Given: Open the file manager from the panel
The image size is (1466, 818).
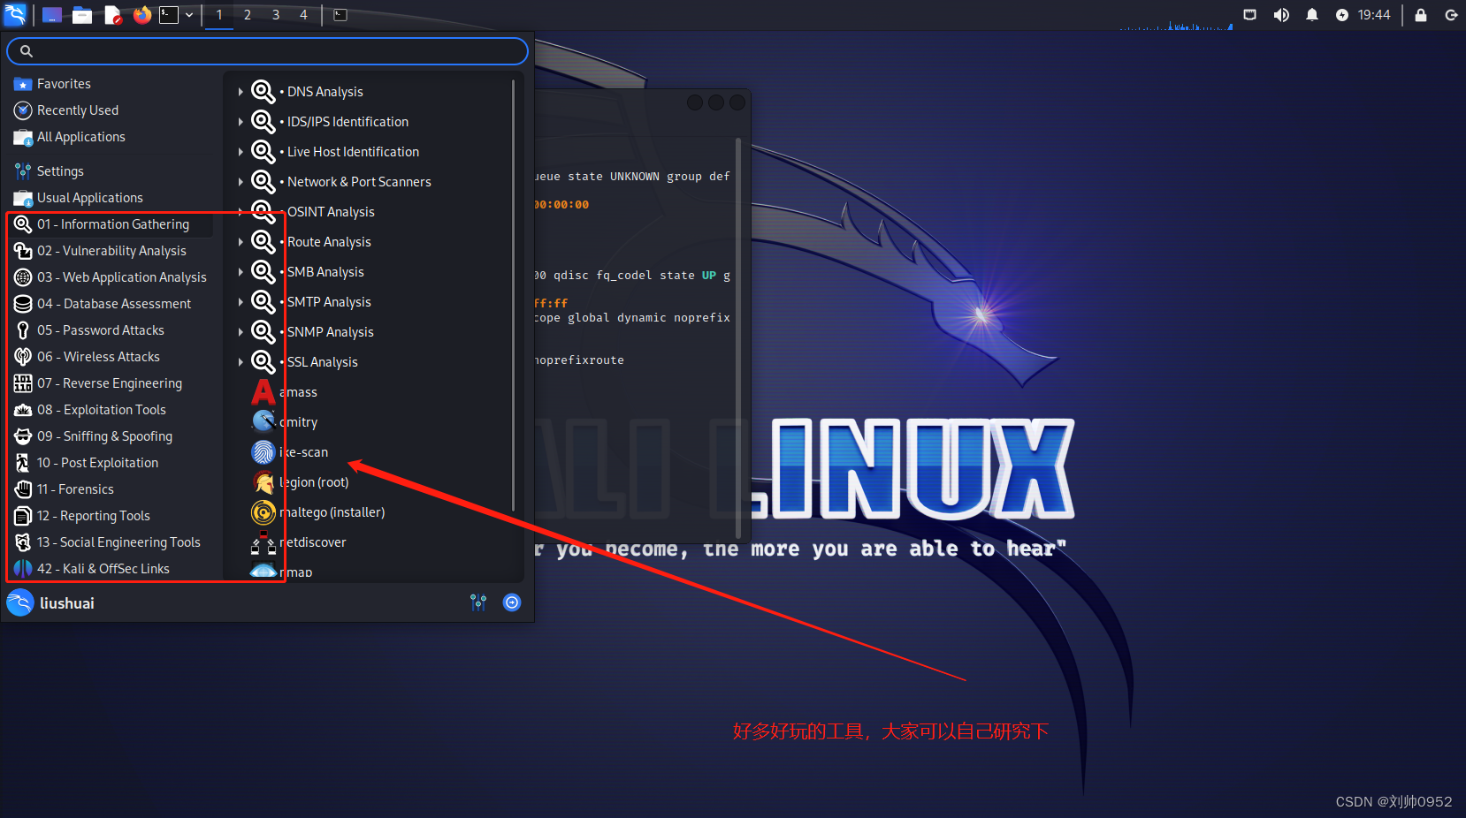Looking at the screenshot, I should click(82, 15).
